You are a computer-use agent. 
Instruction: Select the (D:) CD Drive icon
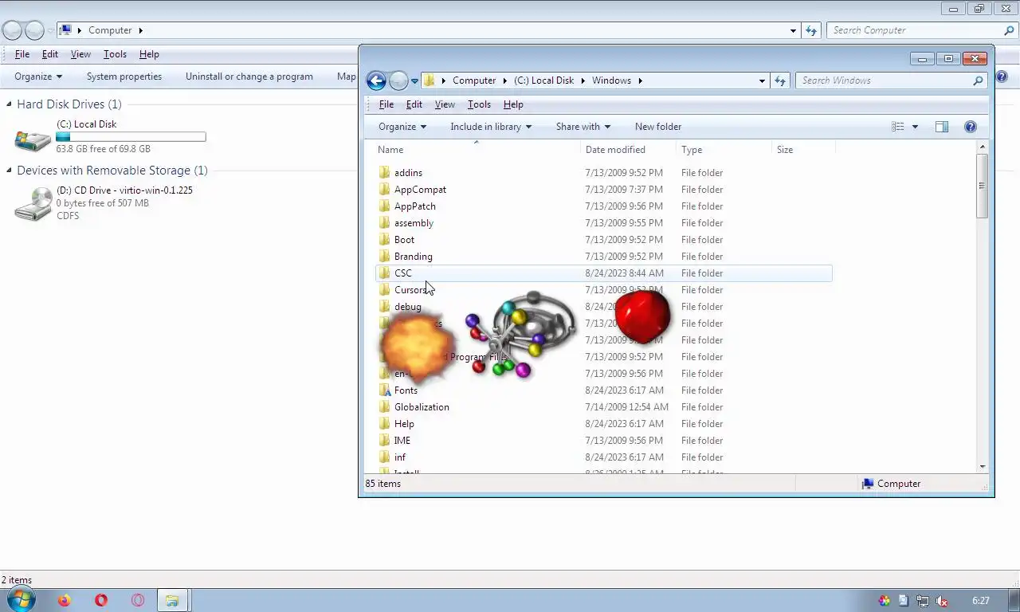pos(33,204)
